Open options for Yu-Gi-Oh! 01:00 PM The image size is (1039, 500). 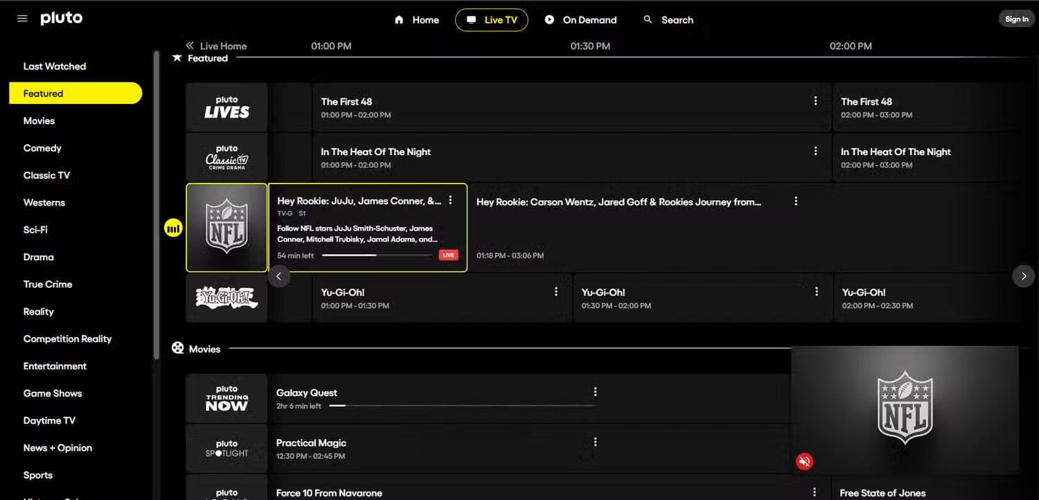(556, 292)
